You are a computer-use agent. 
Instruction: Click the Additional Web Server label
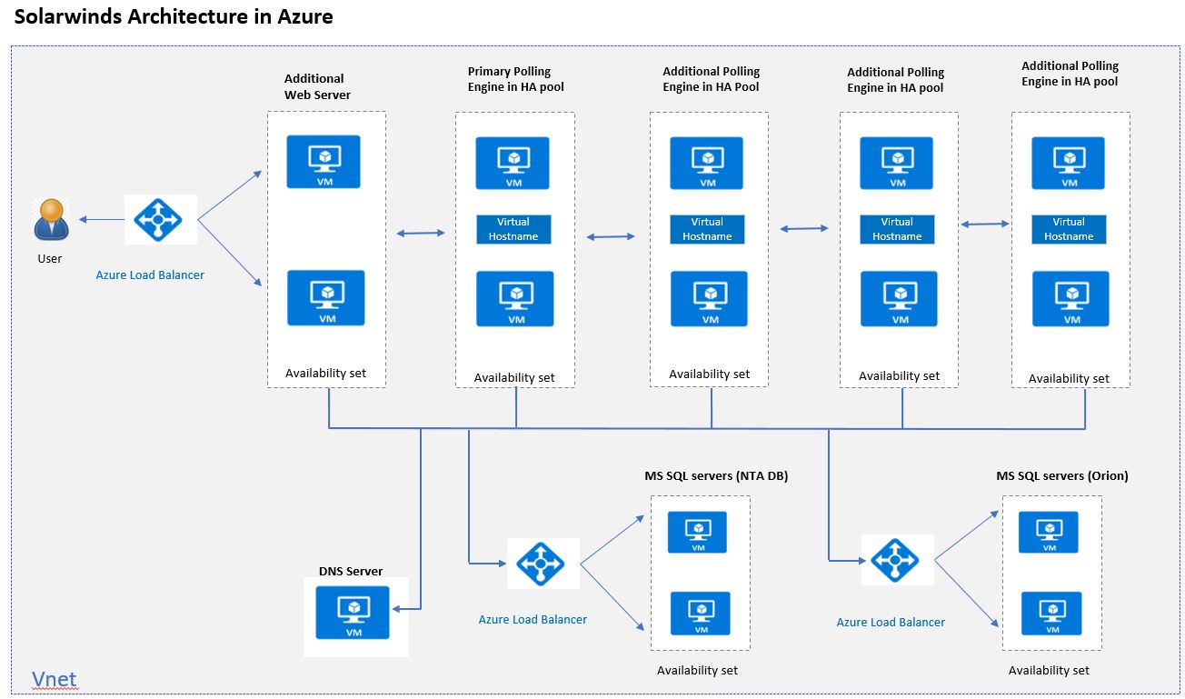317,86
